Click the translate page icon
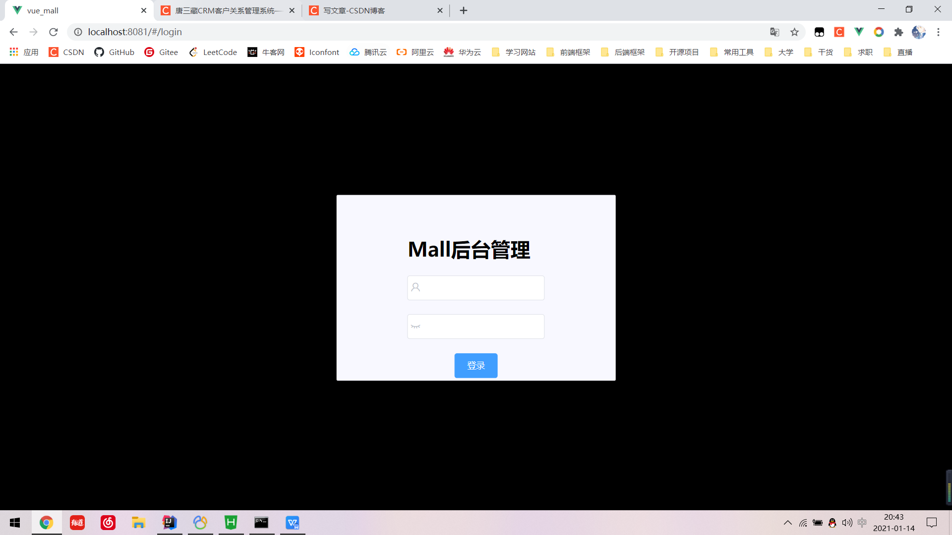952x535 pixels. (x=774, y=32)
